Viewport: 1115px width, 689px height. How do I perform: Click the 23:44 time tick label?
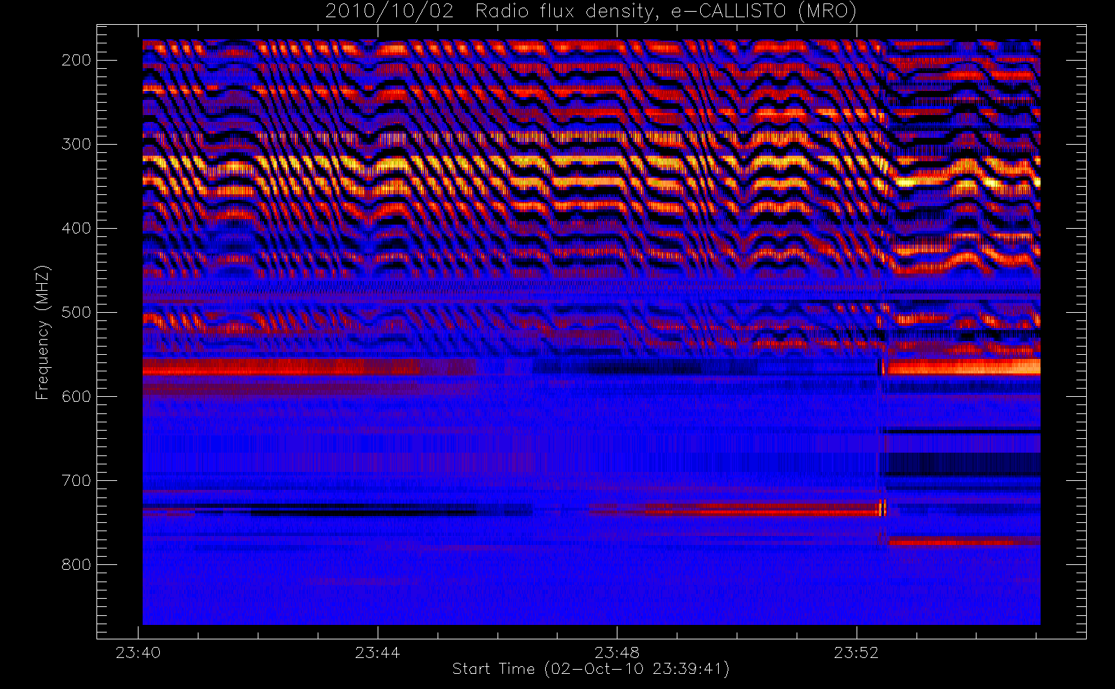[377, 652]
